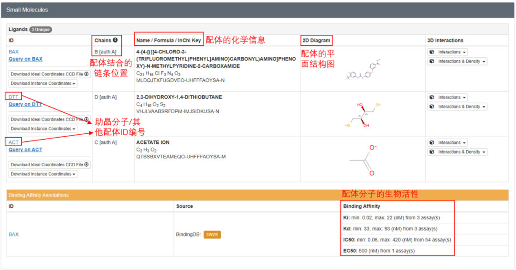
Task: Open the BAX ligand ID link
Action: (x=13, y=52)
